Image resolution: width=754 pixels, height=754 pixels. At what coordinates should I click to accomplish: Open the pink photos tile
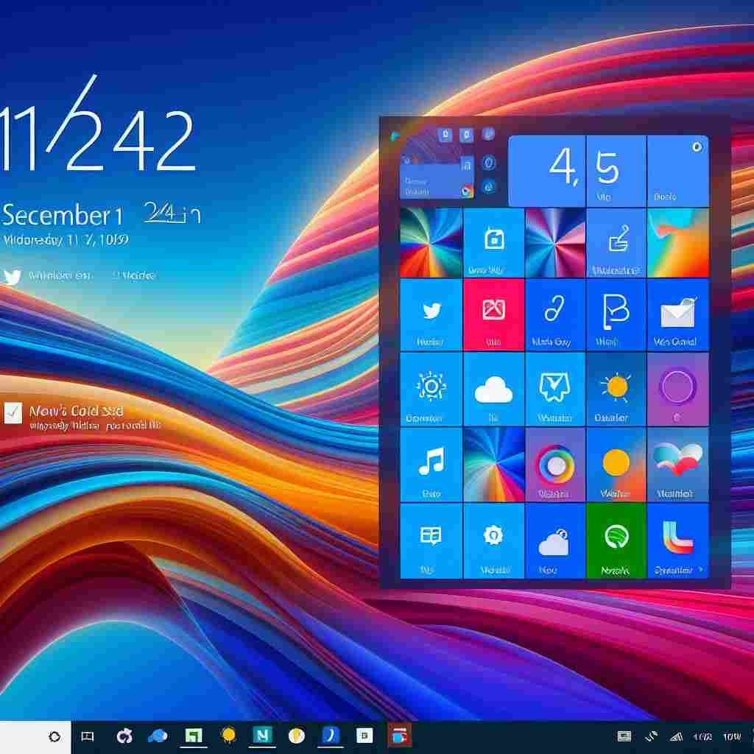click(x=493, y=315)
